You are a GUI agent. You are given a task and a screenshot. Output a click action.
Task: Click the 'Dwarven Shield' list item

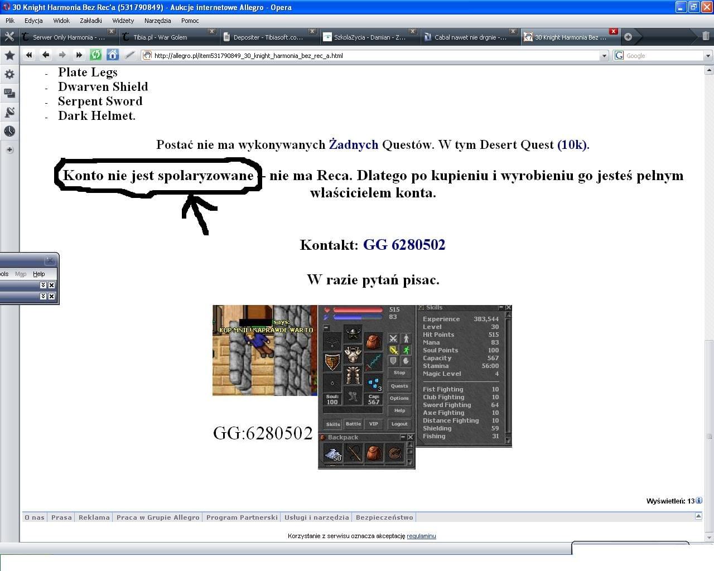pos(103,86)
